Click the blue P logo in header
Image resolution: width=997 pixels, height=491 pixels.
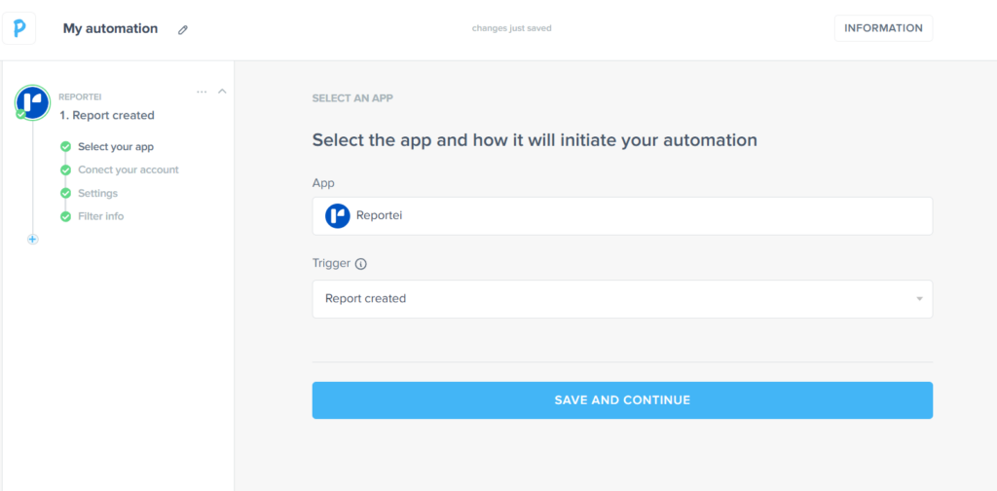[x=19, y=28]
